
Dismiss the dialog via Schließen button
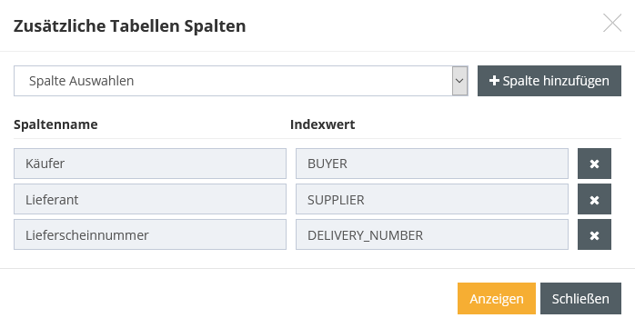click(580, 299)
